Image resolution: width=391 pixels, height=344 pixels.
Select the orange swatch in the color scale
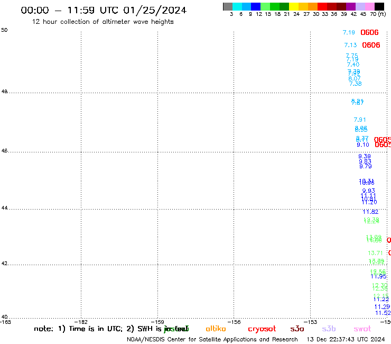point(313,6)
